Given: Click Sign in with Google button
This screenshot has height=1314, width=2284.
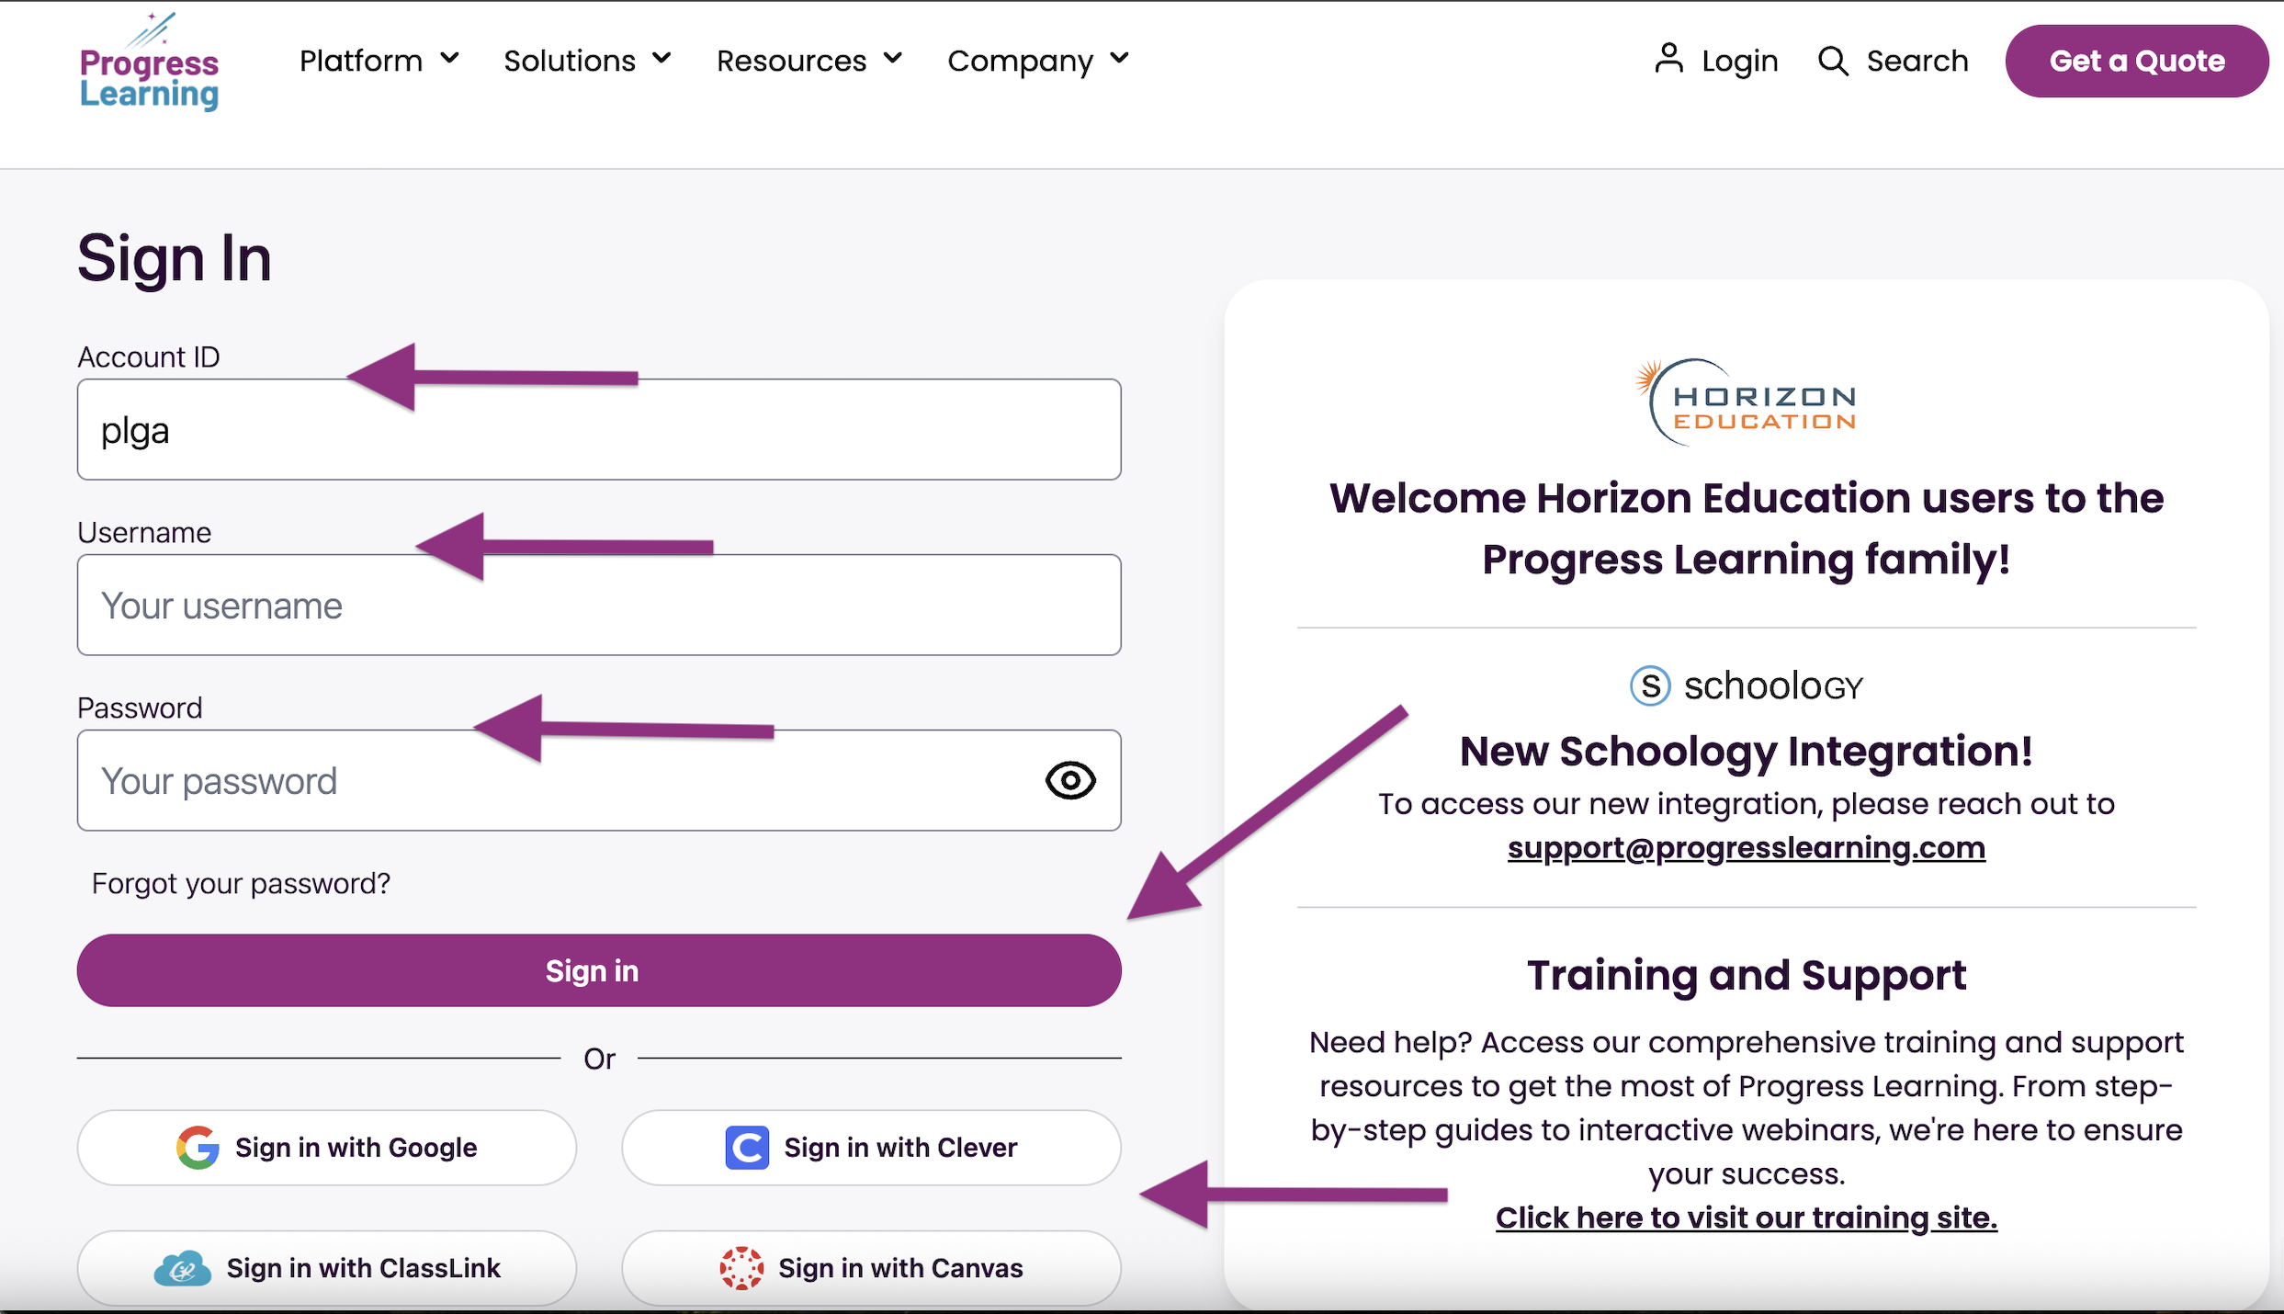Looking at the screenshot, I should (x=326, y=1147).
